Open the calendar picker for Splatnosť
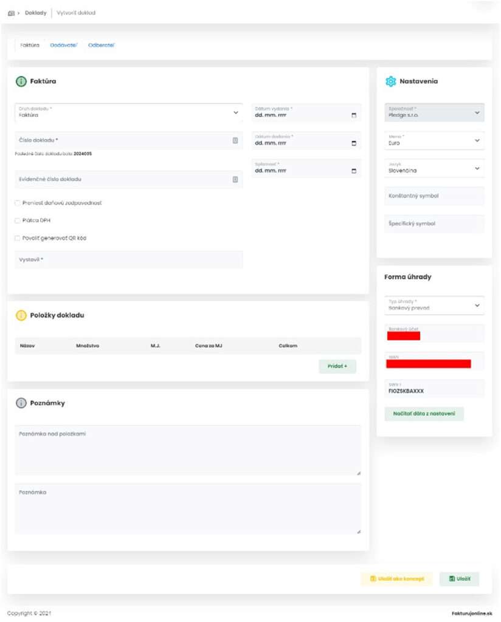The height and width of the screenshot is (622, 501). coord(354,171)
